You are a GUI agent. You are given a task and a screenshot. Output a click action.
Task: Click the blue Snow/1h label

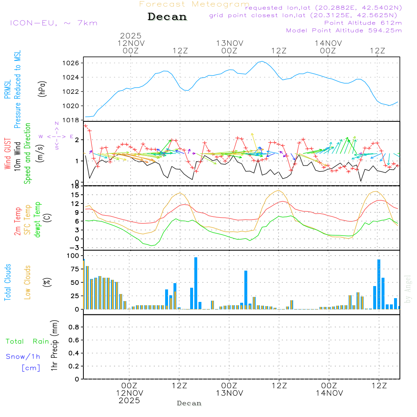tap(23, 357)
